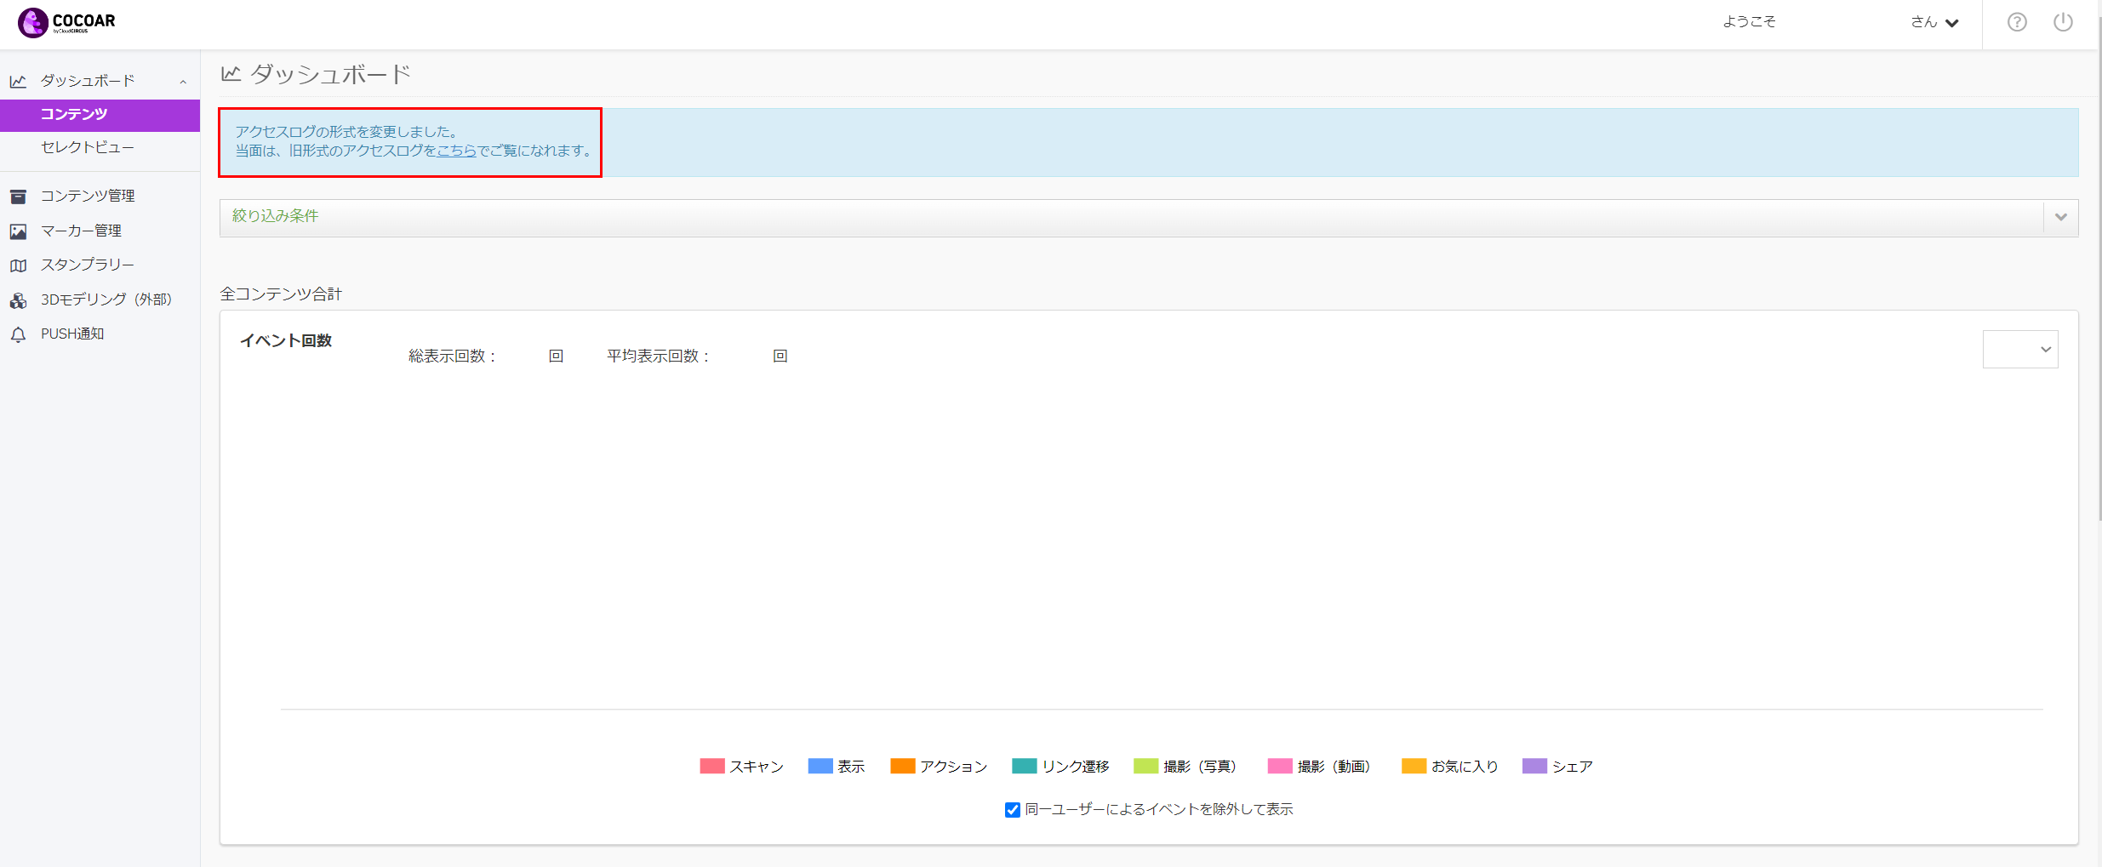Click the コンテンツ管理 archive box icon

pyautogui.click(x=18, y=197)
